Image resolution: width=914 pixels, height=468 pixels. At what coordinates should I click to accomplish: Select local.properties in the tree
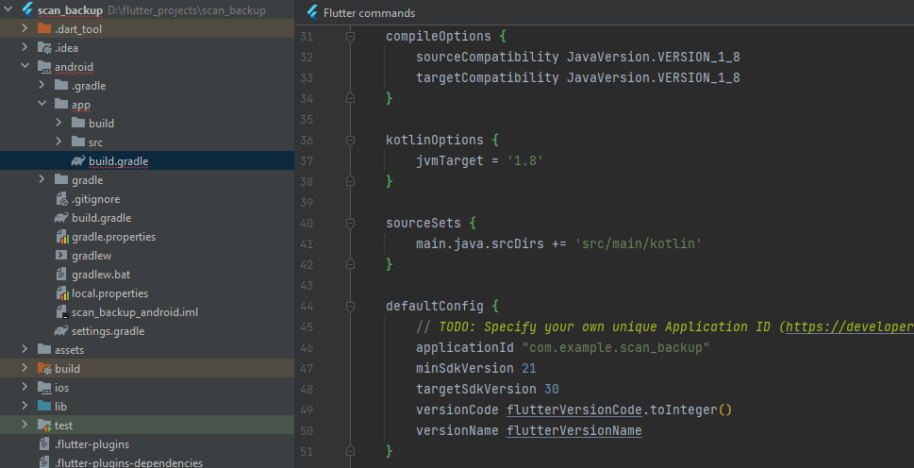point(109,293)
